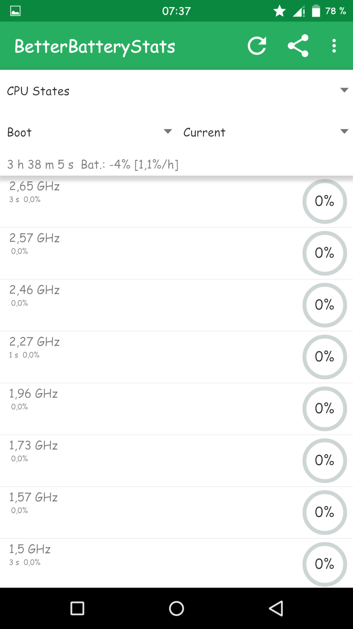Image resolution: width=353 pixels, height=629 pixels.
Task: Tap the battery icon in status bar
Action: [316, 11]
